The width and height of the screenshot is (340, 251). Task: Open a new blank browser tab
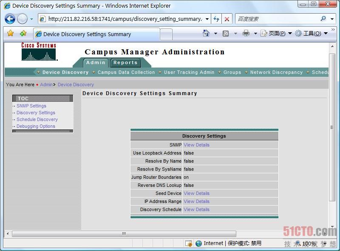click(x=166, y=34)
